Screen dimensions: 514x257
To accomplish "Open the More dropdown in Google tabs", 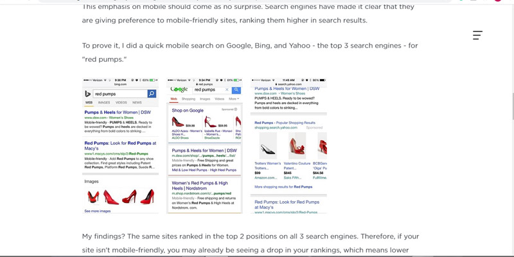I will 234,99.
